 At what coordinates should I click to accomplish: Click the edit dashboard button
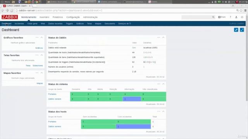pyautogui.click(x=236, y=30)
